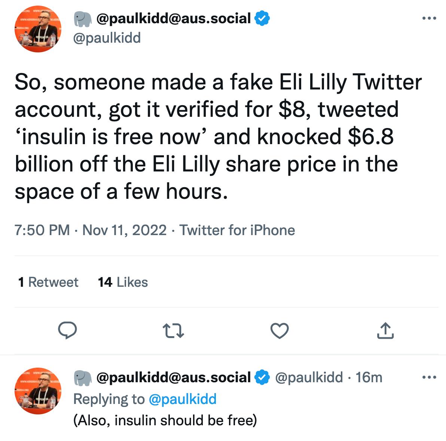Click the share upload icon

385,331
